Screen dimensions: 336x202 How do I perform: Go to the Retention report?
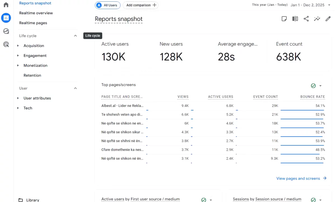point(32,75)
